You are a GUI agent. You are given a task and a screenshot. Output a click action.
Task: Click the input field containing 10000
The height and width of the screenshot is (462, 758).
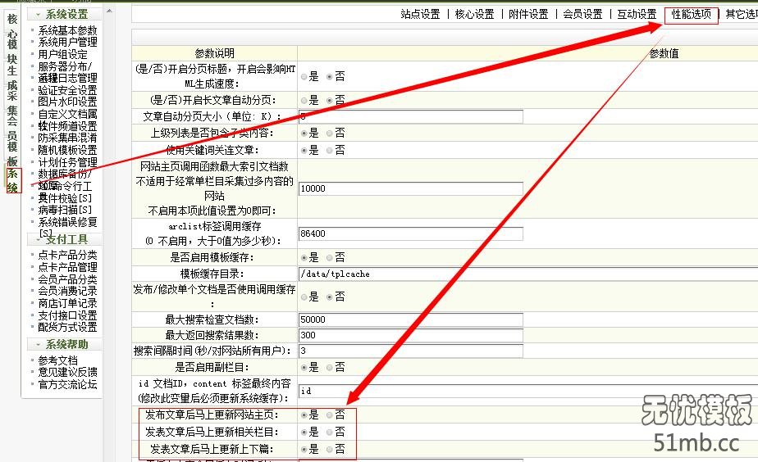pyautogui.click(x=411, y=188)
